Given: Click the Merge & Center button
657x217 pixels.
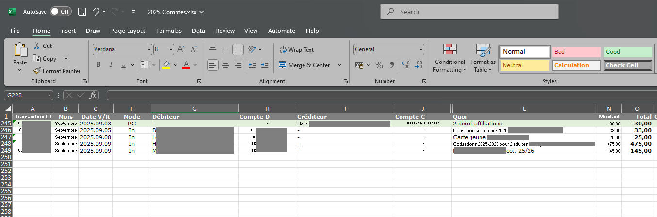Looking at the screenshot, I should 304,65.
